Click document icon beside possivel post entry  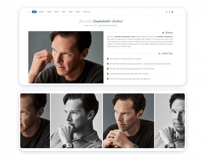click(108, 74)
